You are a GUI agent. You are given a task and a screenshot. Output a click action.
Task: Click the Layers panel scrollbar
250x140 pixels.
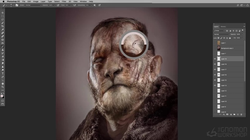245,61
